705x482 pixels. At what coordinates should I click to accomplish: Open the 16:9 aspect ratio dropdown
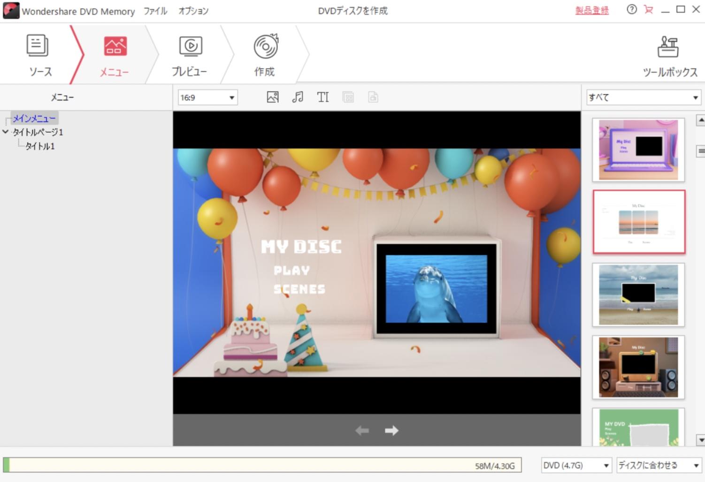point(207,98)
